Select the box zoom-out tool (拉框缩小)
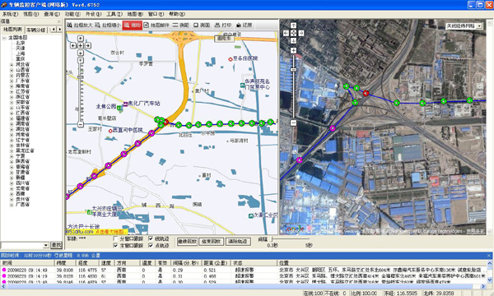The height and width of the screenshot is (296, 494). point(108,25)
